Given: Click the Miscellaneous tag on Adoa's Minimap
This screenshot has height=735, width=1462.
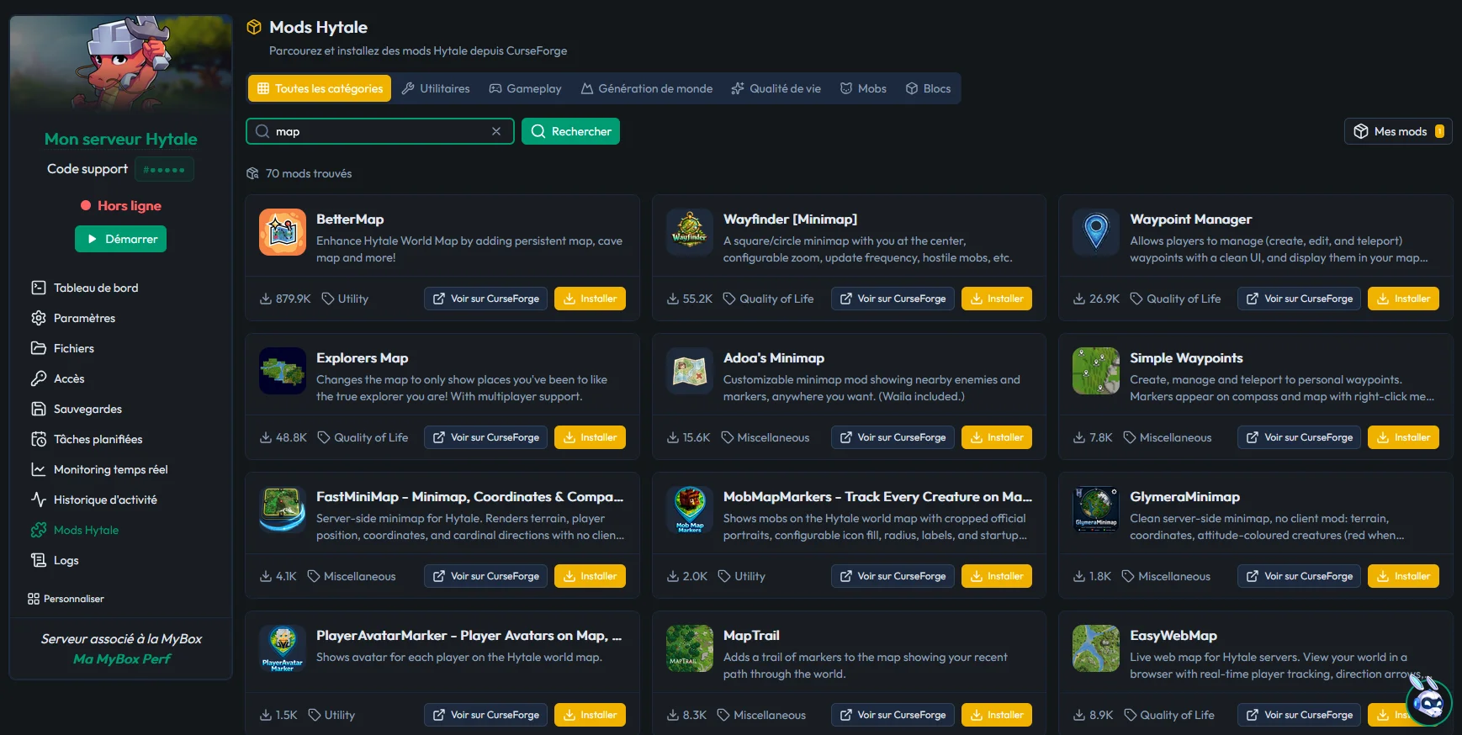Looking at the screenshot, I should coord(765,437).
